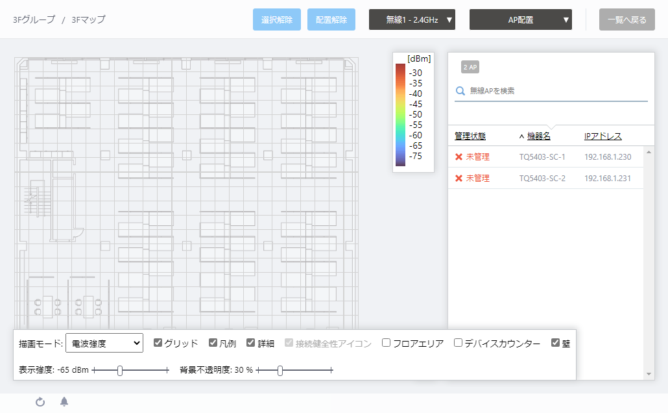Click the 一覧へ戻る button

[627, 19]
